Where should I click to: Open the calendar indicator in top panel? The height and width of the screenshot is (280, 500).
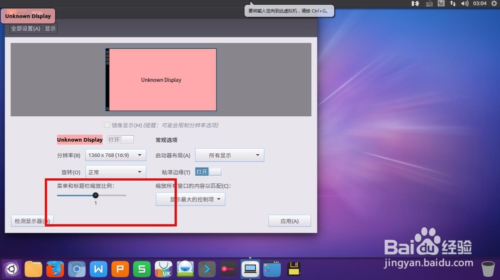[441, 3]
